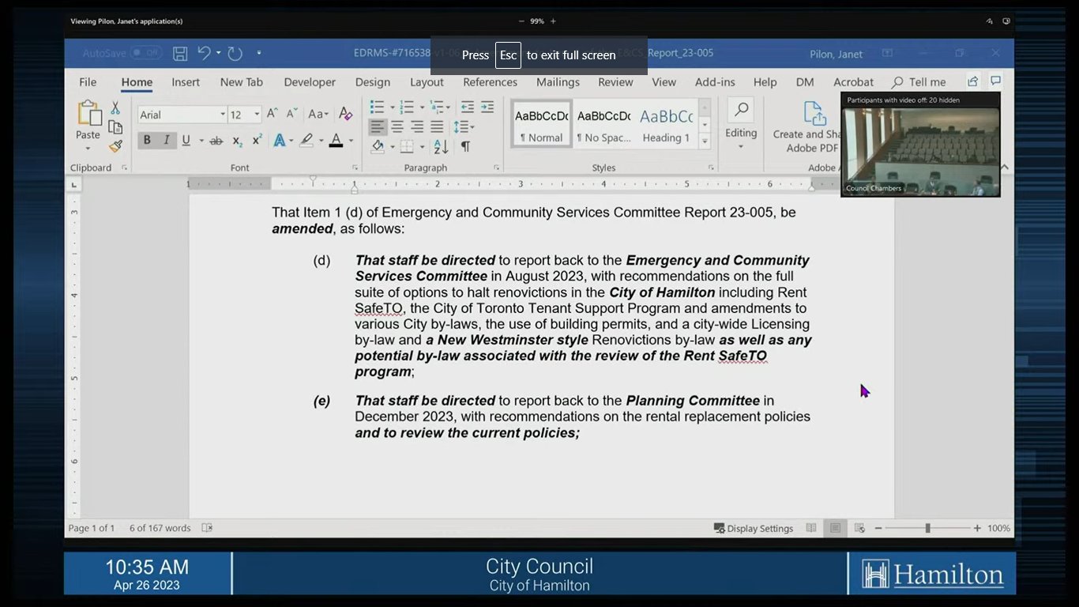
Task: Adjust the zoom slider
Action: 927,528
